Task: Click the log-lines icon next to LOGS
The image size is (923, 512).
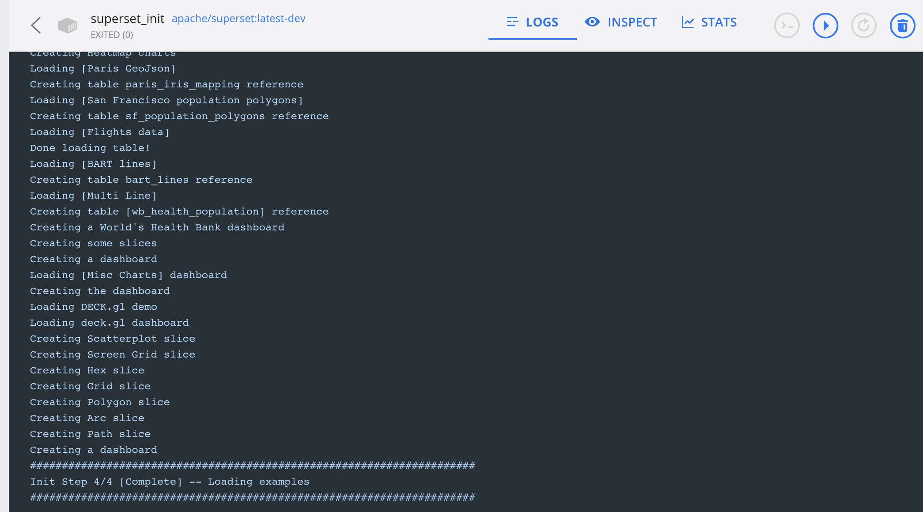Action: [x=512, y=22]
